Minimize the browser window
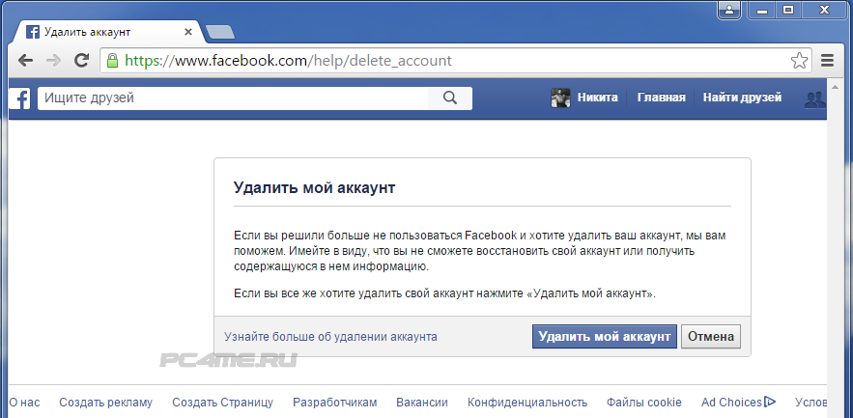 point(761,10)
